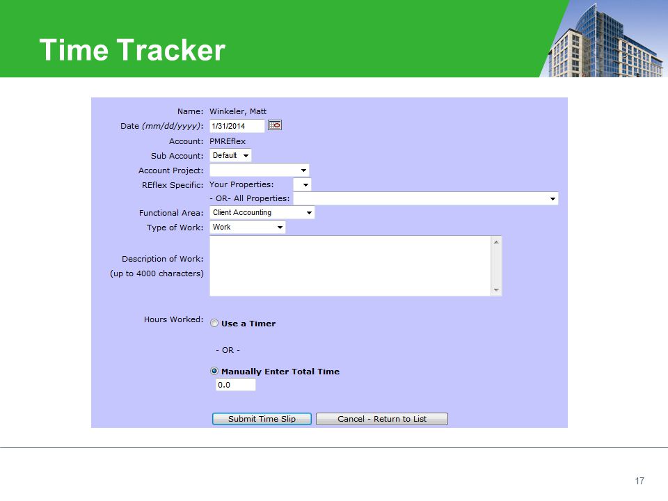Click the Time Tracker heading

click(x=132, y=50)
